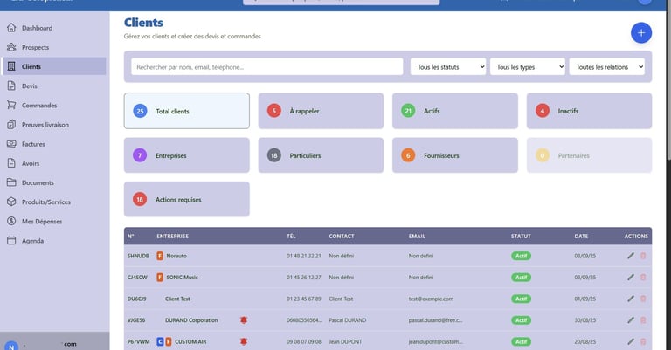The width and height of the screenshot is (671, 350).
Task: Select the Clients building icon
Action: click(11, 66)
